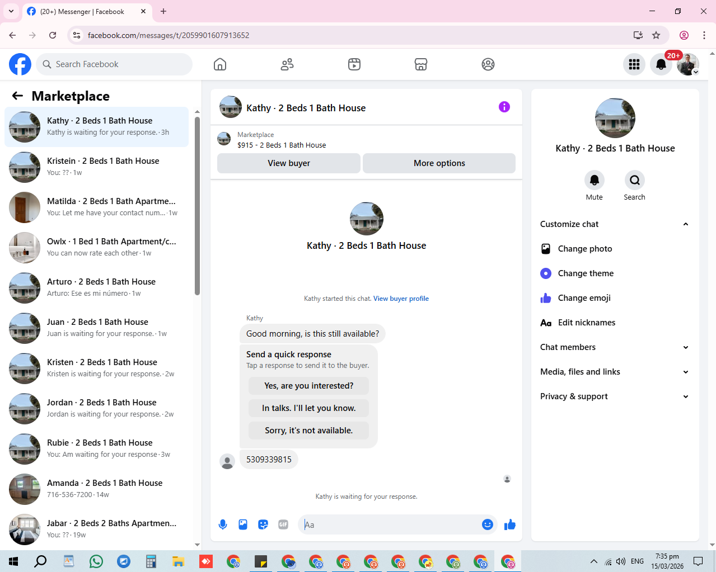716x572 pixels.
Task: Click the Search Facebook field
Action: (x=114, y=64)
